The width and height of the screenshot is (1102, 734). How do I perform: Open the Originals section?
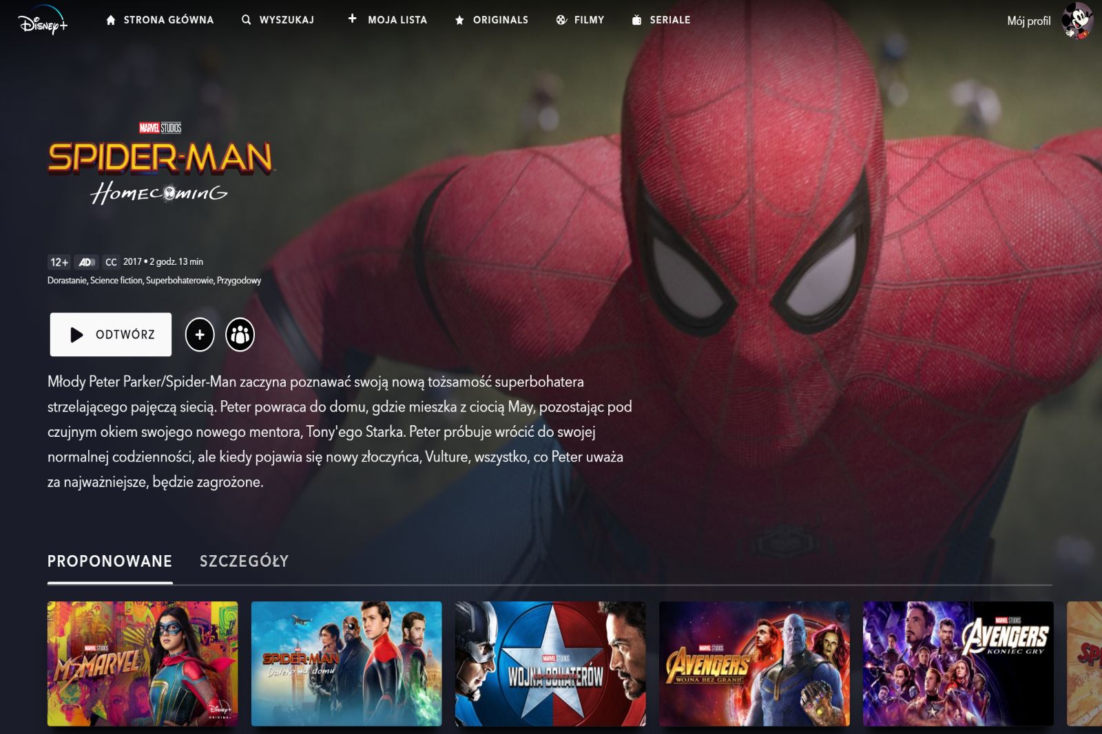coord(491,20)
